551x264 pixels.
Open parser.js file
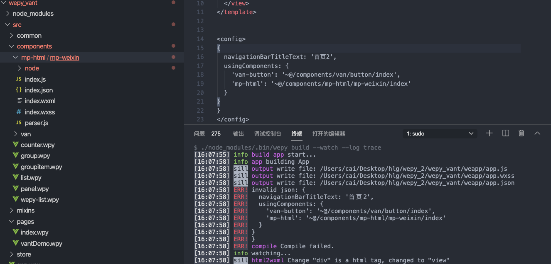[x=37, y=123]
